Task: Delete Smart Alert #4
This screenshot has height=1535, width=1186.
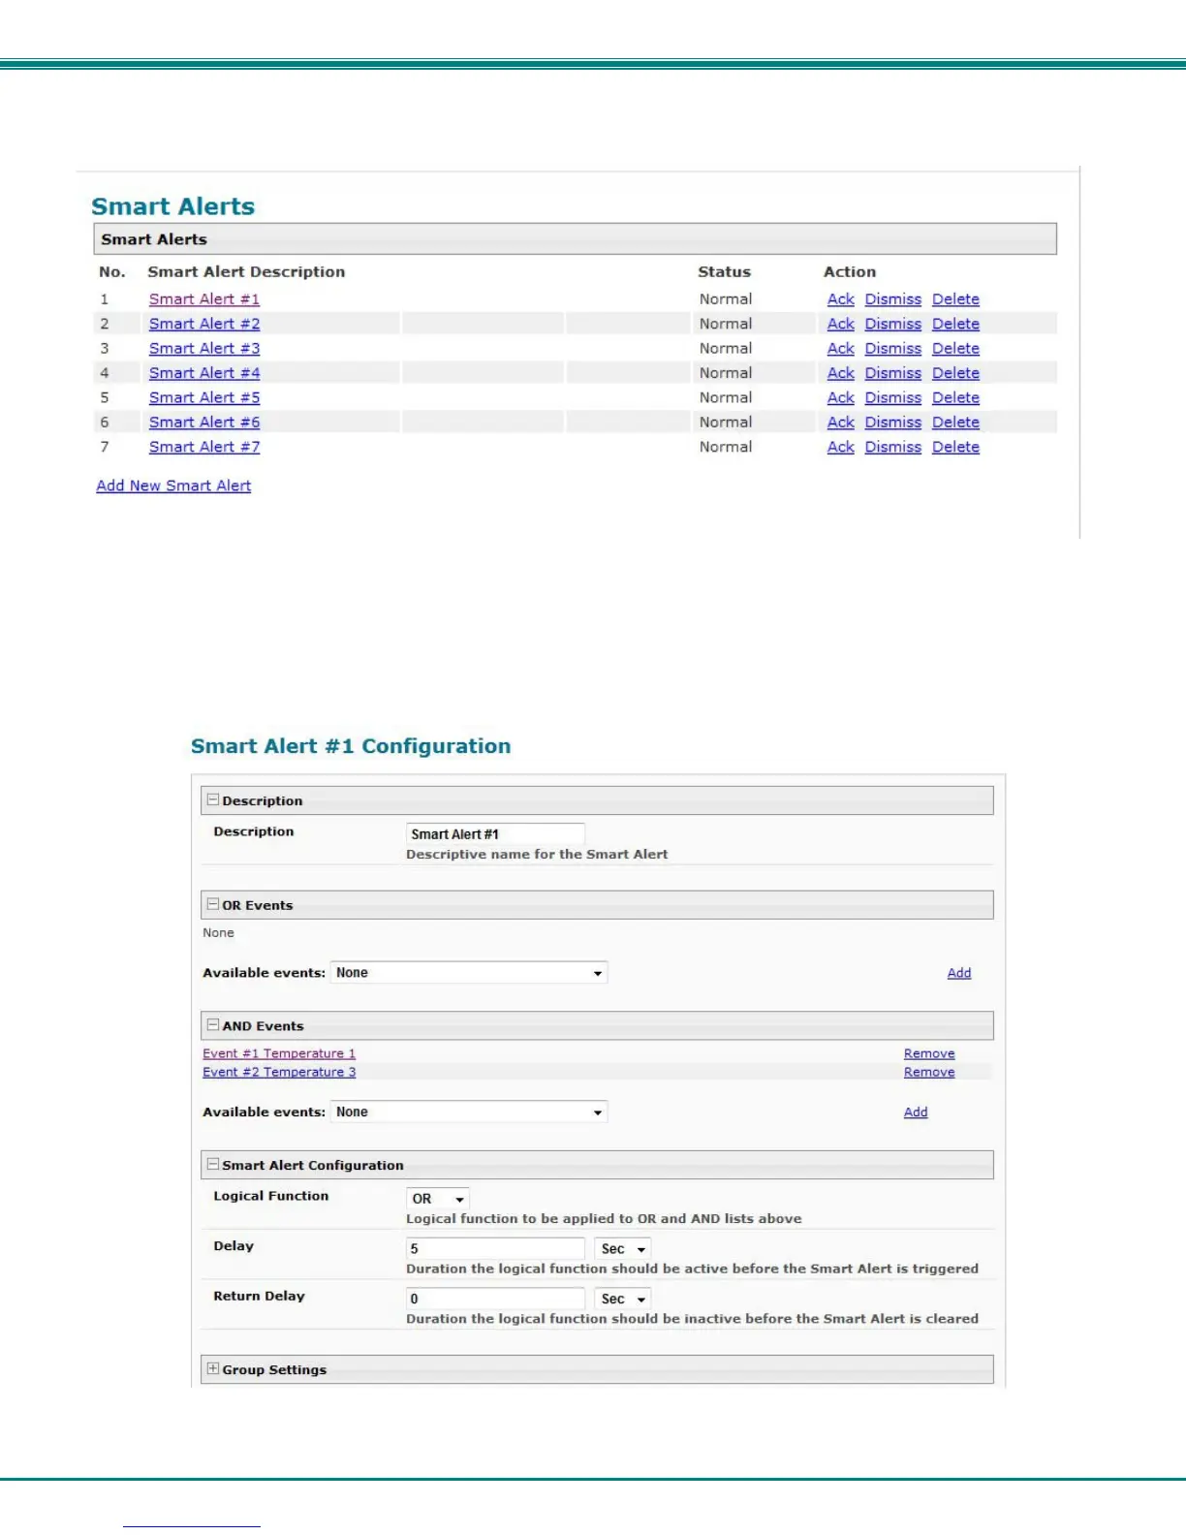Action: tap(955, 373)
